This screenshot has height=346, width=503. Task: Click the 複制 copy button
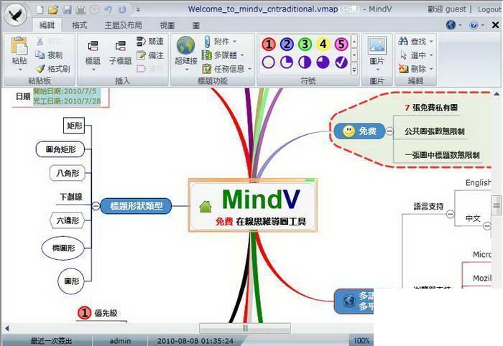49,55
